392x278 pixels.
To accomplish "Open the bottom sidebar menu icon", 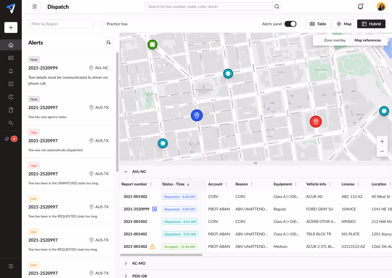I will pos(11,266).
